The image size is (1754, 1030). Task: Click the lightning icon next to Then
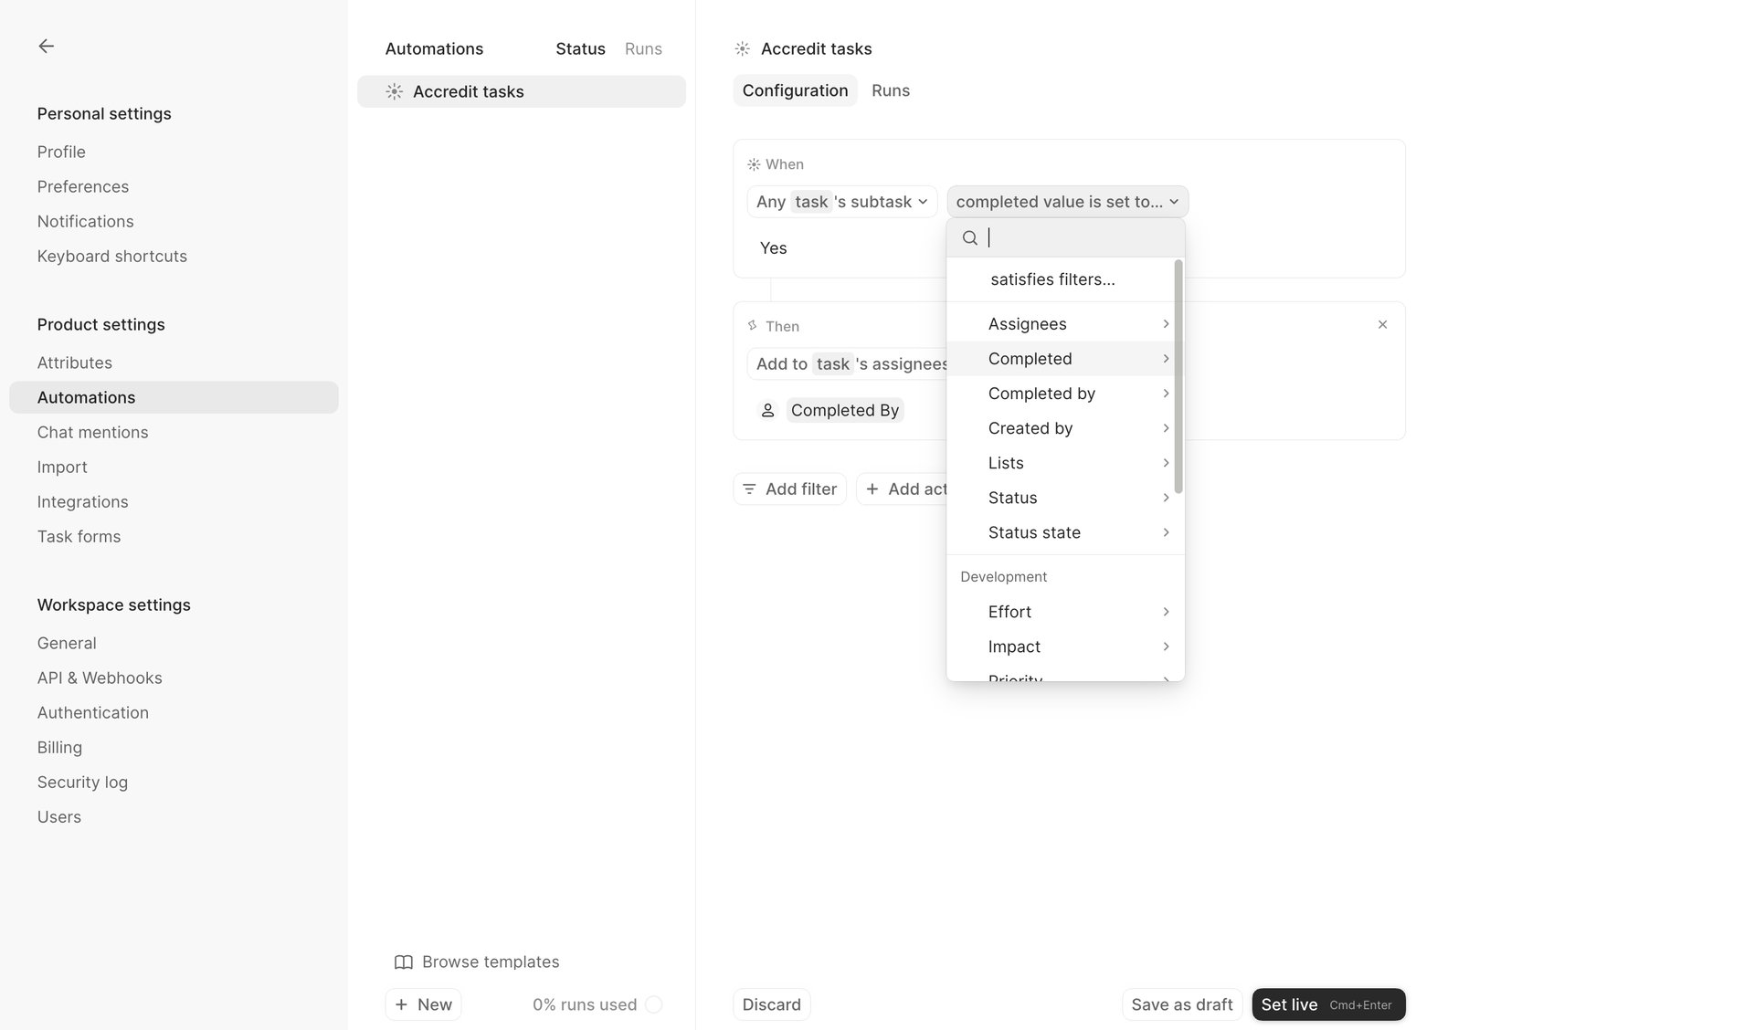click(x=753, y=325)
